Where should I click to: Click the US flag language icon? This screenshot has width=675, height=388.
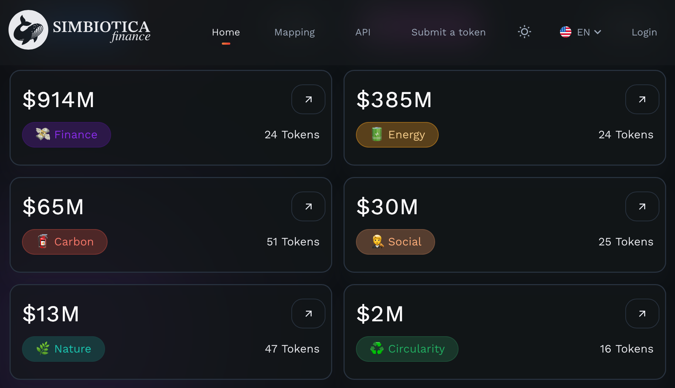pos(565,32)
